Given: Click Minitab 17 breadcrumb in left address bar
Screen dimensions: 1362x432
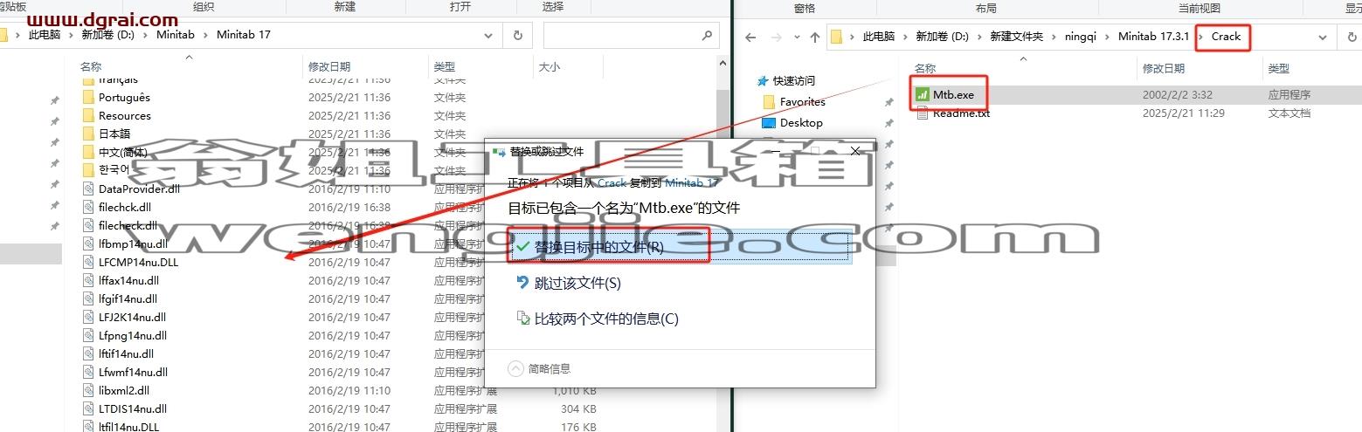Looking at the screenshot, I should [243, 35].
